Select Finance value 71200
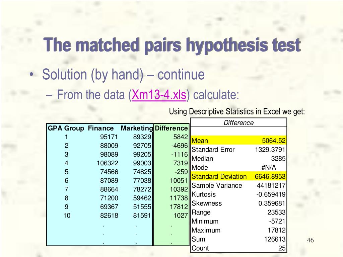 coord(109,198)
